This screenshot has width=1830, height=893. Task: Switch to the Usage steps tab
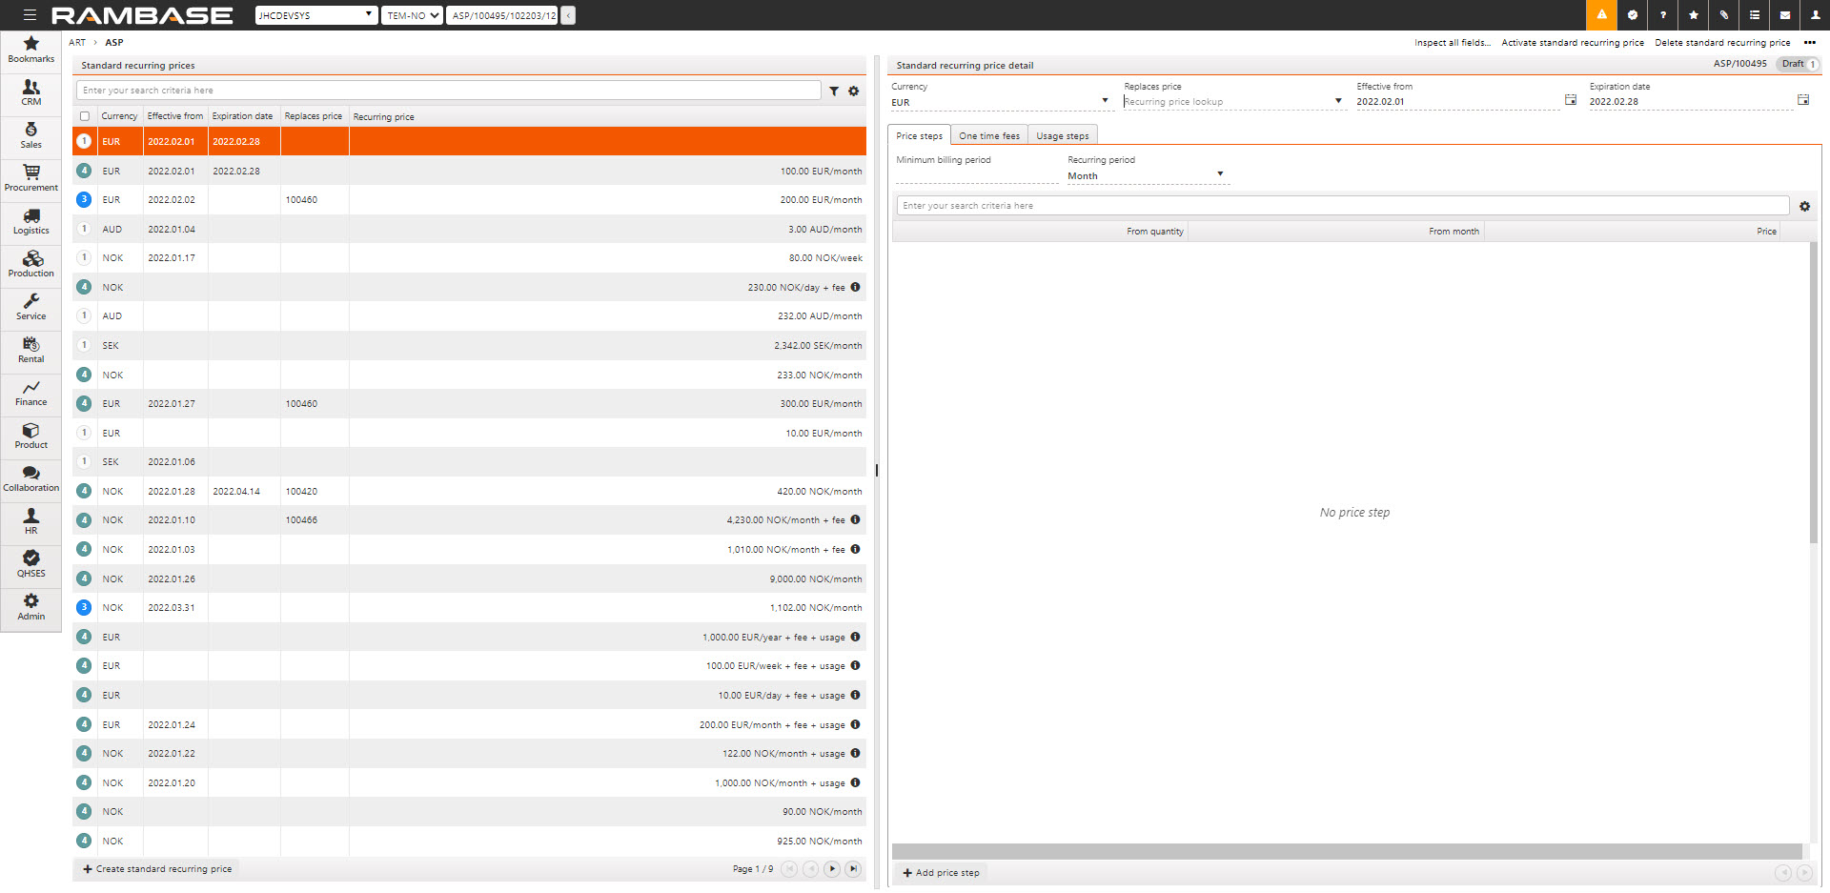(x=1062, y=136)
